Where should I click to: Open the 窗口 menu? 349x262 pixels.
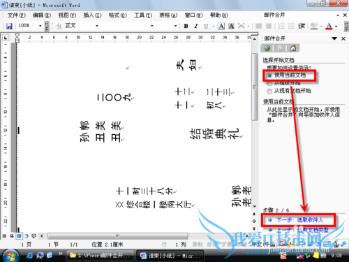point(193,15)
